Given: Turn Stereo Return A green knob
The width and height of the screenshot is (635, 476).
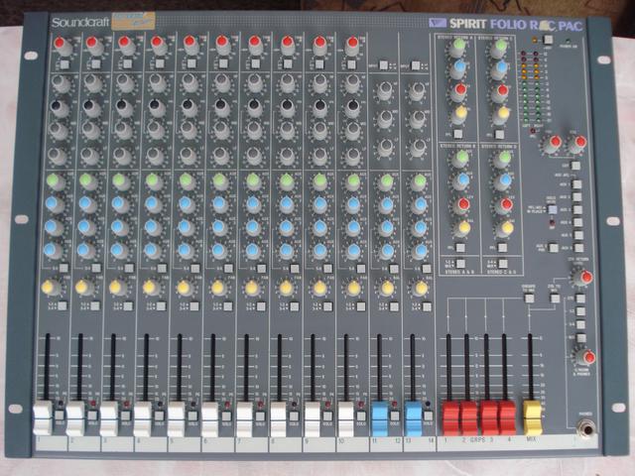Looking at the screenshot, I should point(458,47).
